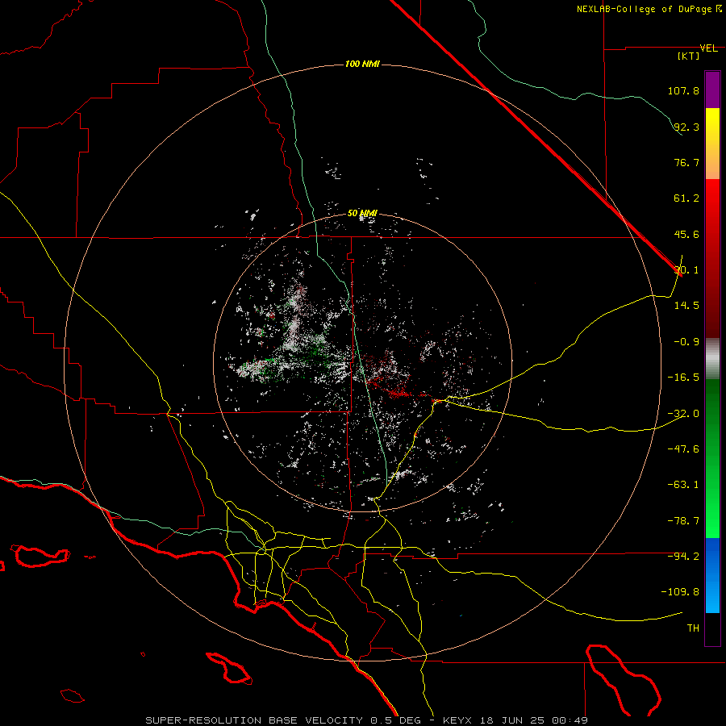Select the -78.7 scale value
This screenshot has width=726, height=726.
[x=683, y=521]
